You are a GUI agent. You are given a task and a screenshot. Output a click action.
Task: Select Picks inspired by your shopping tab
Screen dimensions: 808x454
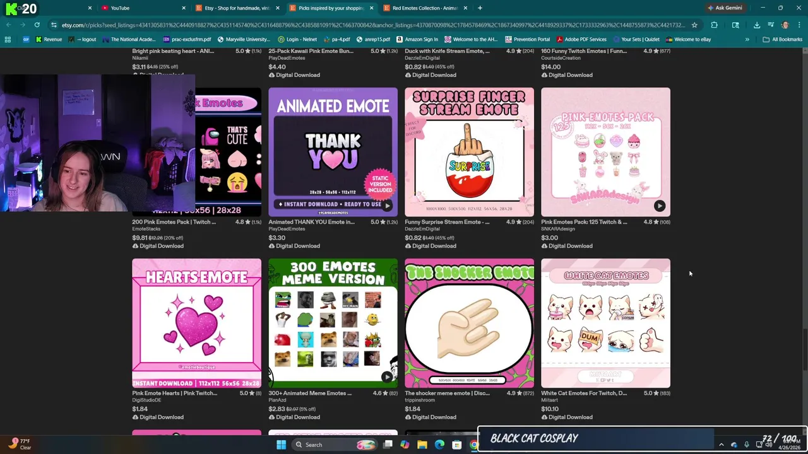(331, 8)
